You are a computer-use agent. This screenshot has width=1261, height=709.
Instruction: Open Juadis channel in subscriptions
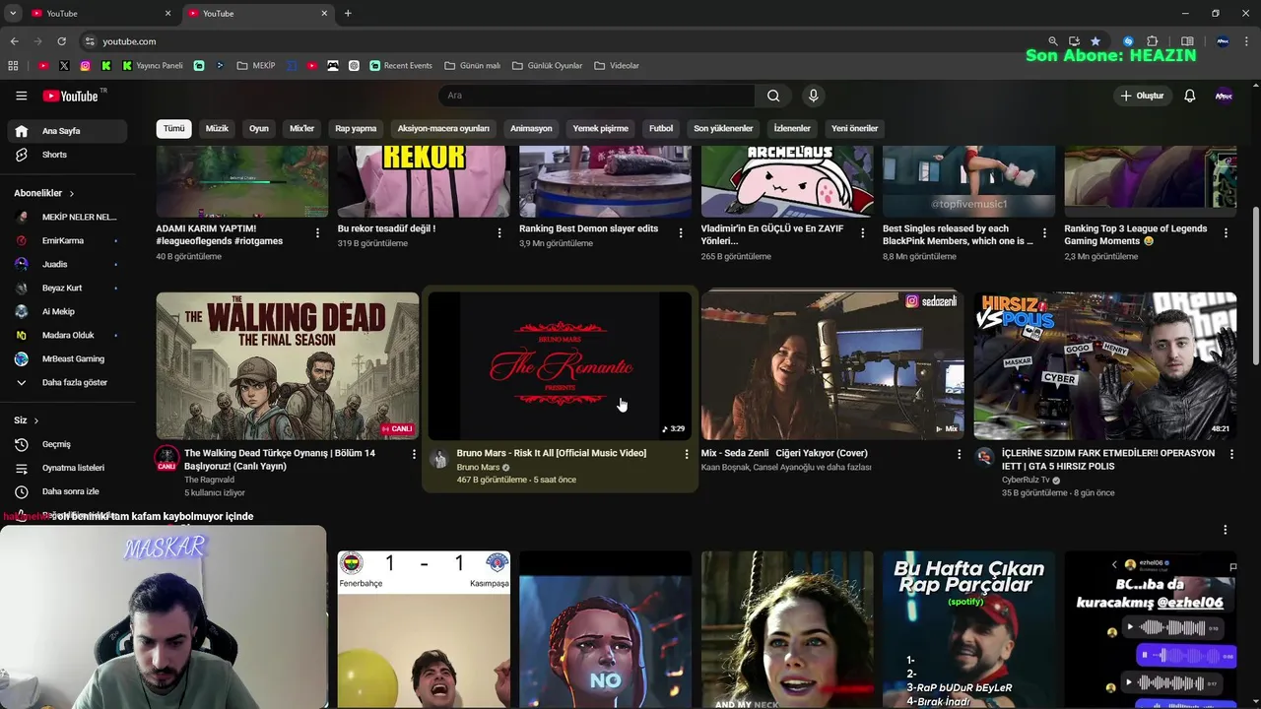tap(65, 264)
